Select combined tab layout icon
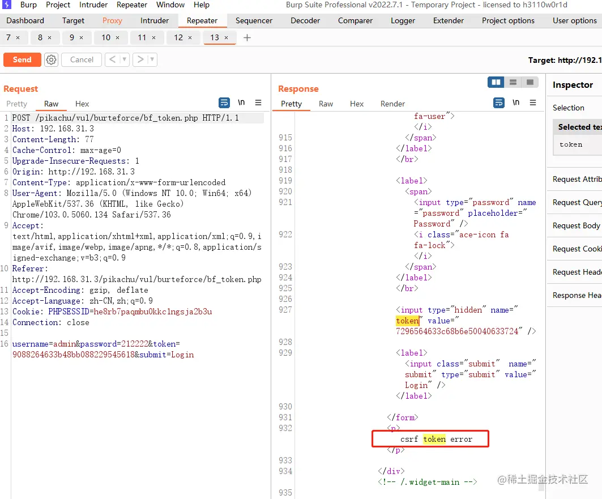Screen dimensions: 602x499 tap(530, 82)
